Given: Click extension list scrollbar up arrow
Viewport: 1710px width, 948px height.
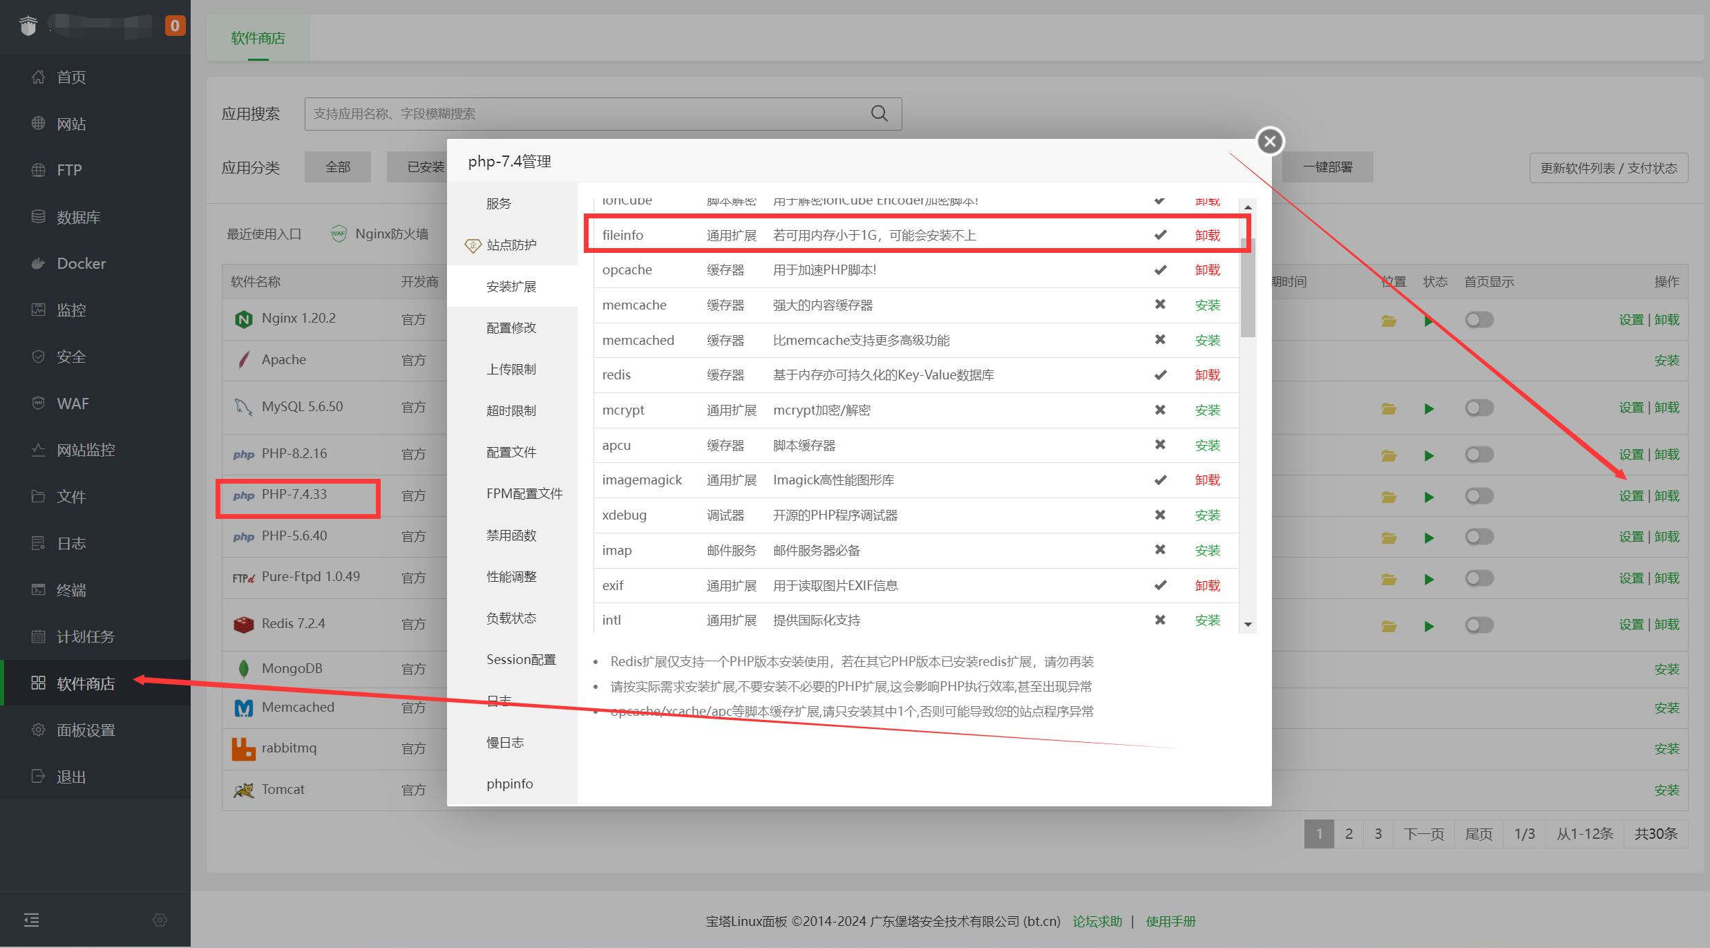Looking at the screenshot, I should pyautogui.click(x=1248, y=207).
